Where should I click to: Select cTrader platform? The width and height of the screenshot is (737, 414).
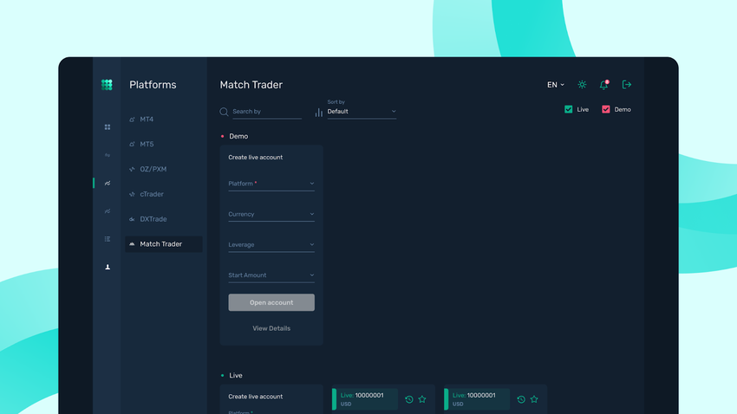164,194
